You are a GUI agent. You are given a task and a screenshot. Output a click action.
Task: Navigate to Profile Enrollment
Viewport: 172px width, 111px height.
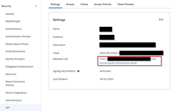point(15,51)
